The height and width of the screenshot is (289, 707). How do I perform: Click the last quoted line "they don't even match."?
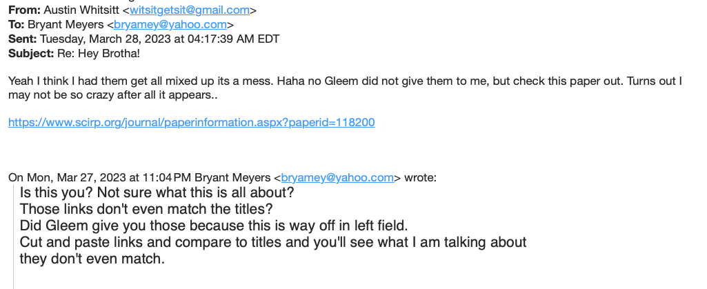click(x=92, y=259)
